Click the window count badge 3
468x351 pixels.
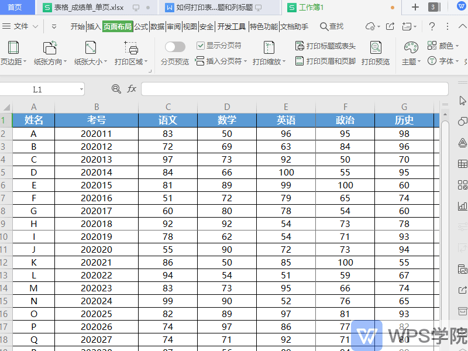(433, 7)
